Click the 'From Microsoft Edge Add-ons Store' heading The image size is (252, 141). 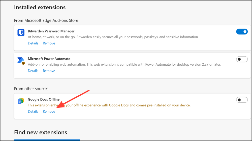[x=46, y=21]
